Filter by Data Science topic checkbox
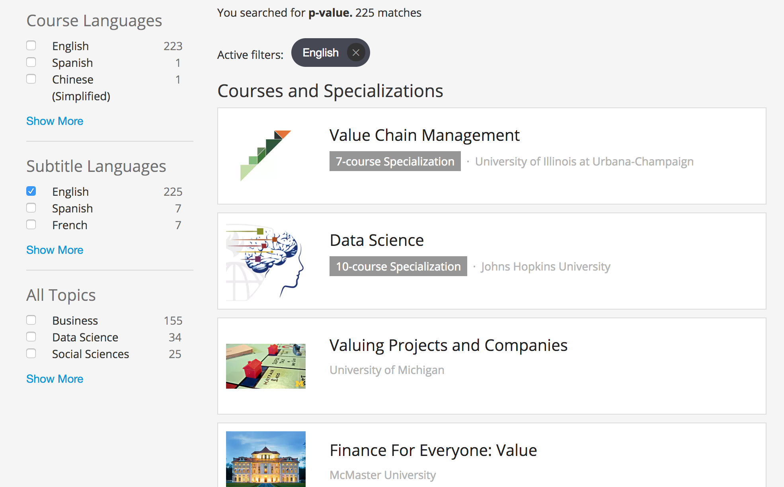Viewport: 784px width, 487px height. [x=31, y=337]
